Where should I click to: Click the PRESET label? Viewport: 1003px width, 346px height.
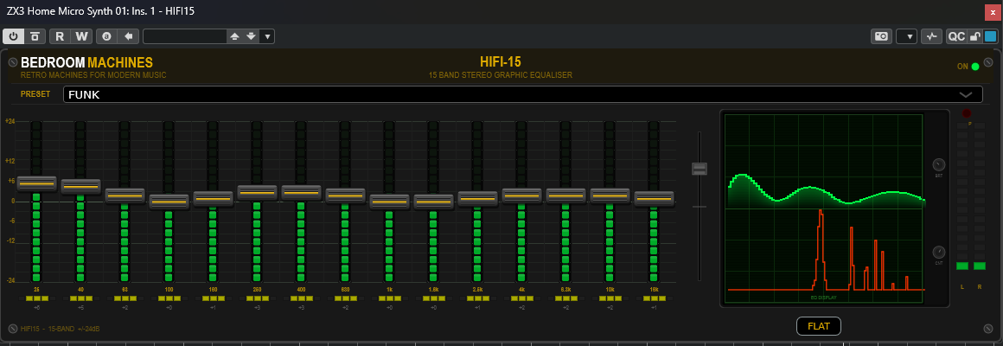35,94
